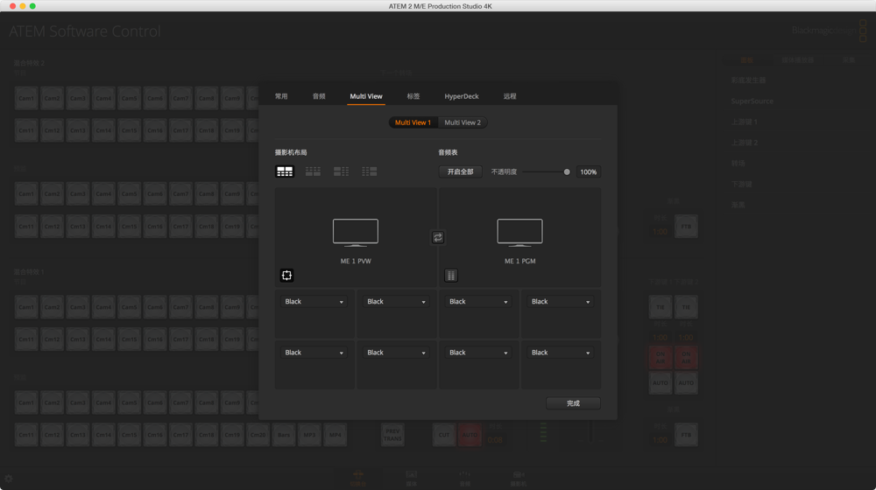Open first Black dropdown in top row
Screen dimensions: 876x490
pos(314,301)
